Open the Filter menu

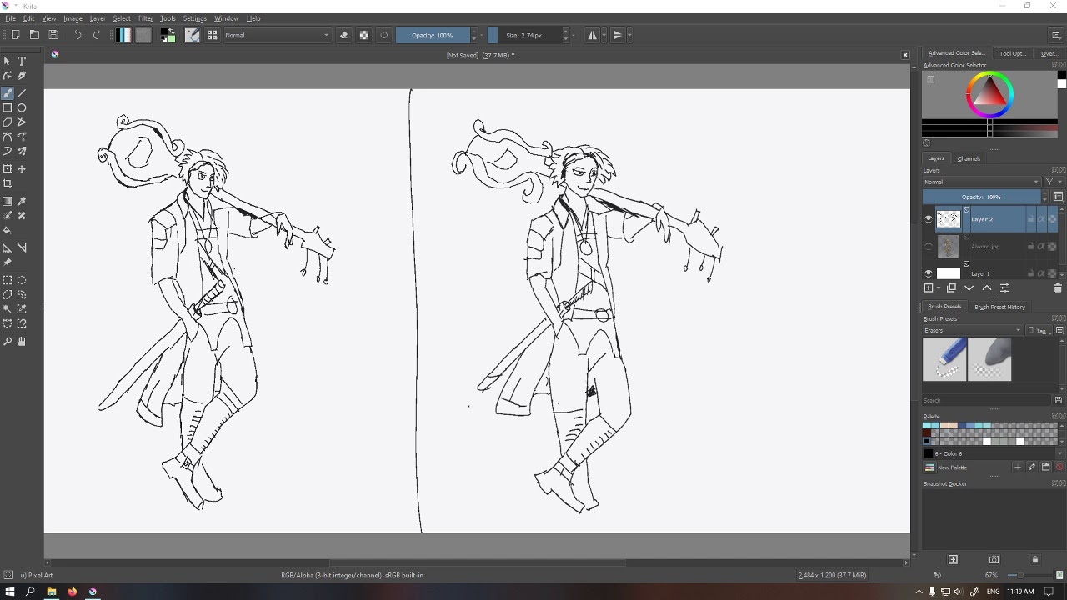tap(145, 18)
